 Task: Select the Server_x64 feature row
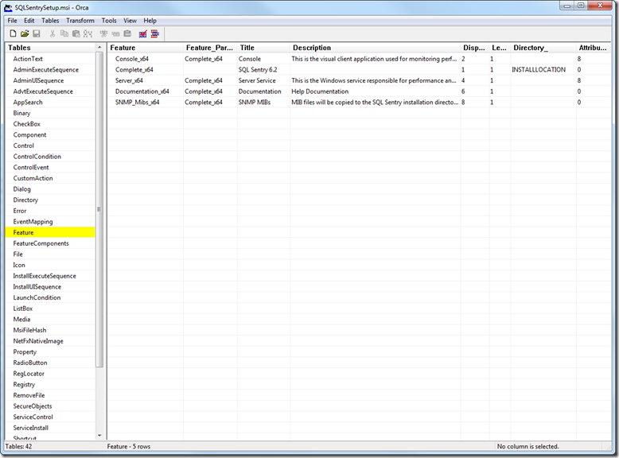(129, 80)
